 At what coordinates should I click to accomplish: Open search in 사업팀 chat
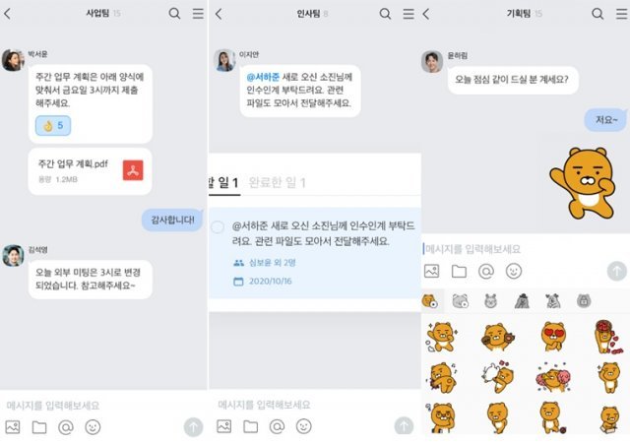174,14
